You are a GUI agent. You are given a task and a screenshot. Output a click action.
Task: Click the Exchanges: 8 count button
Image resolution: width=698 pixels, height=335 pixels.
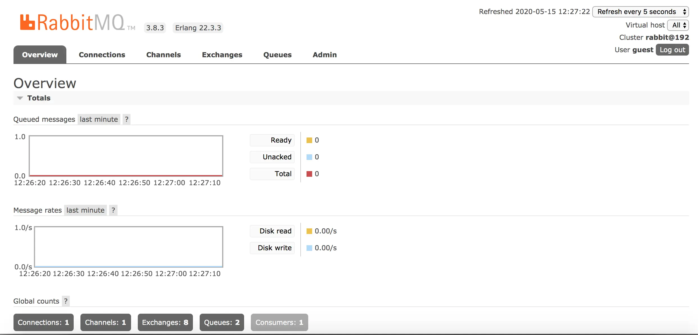tap(165, 322)
